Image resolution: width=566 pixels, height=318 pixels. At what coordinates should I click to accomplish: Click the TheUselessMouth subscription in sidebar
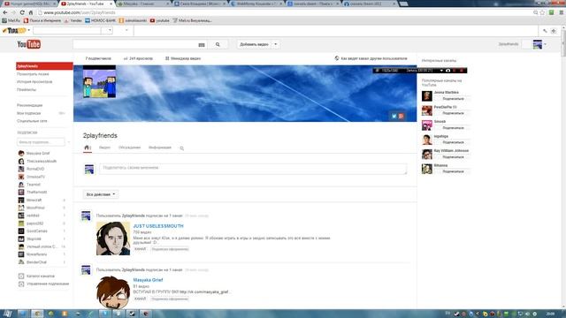tap(42, 161)
